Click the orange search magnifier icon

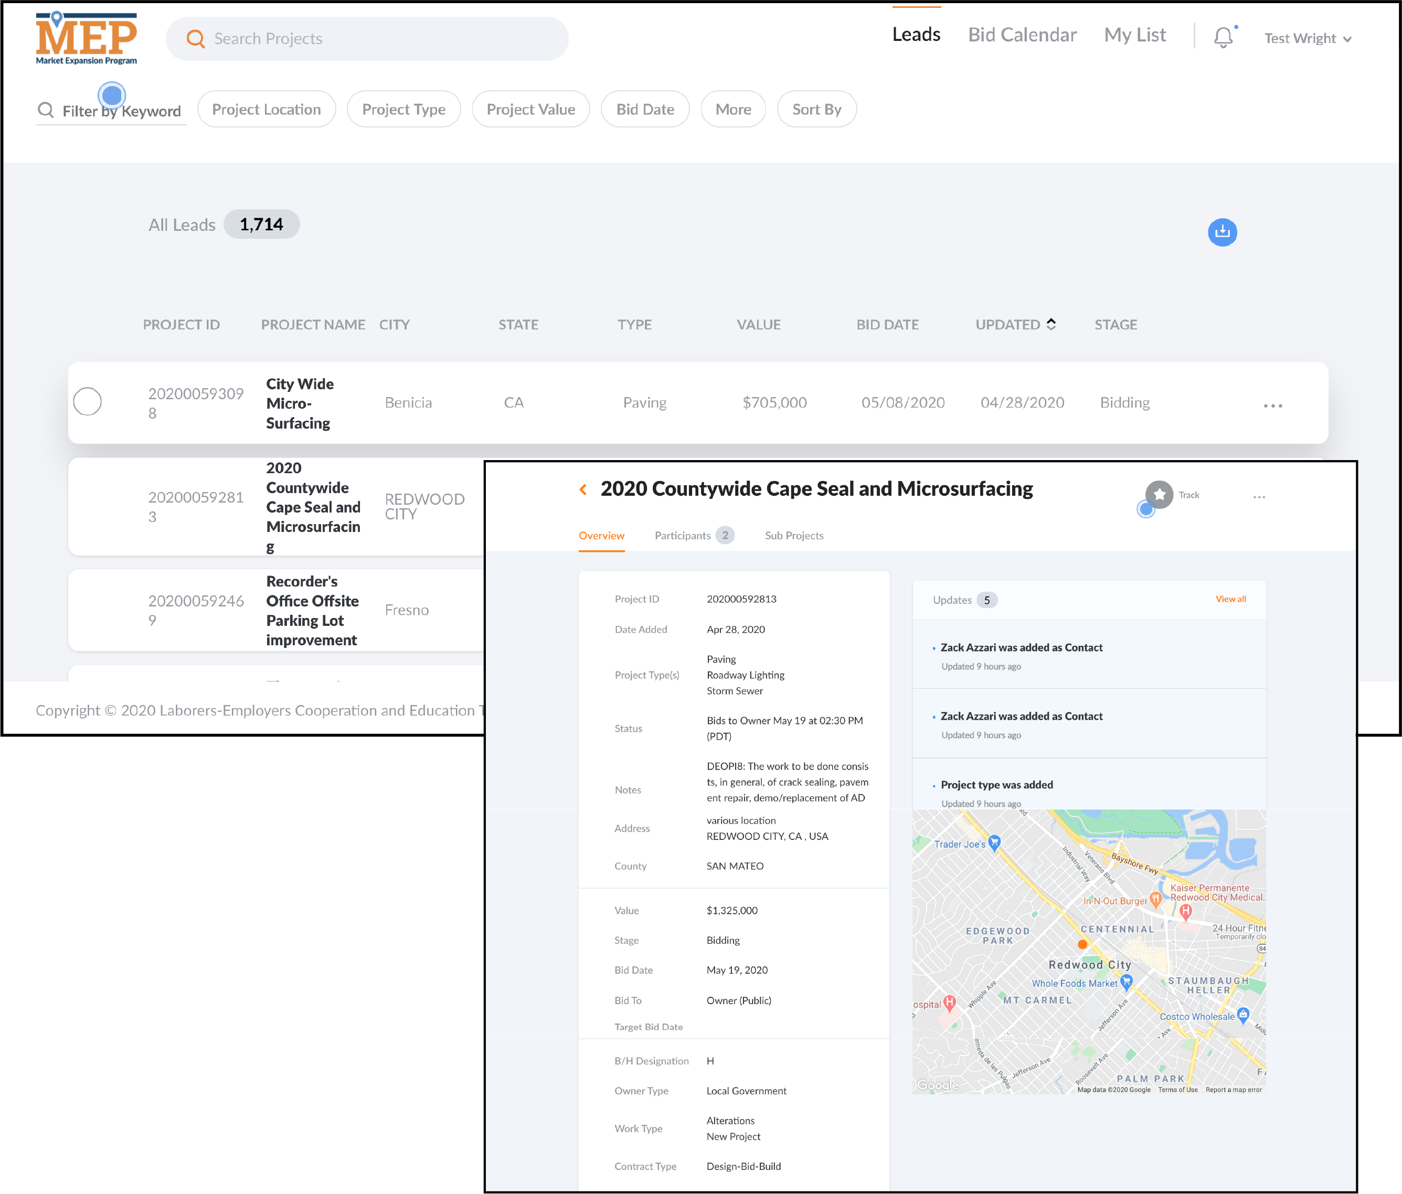point(196,39)
